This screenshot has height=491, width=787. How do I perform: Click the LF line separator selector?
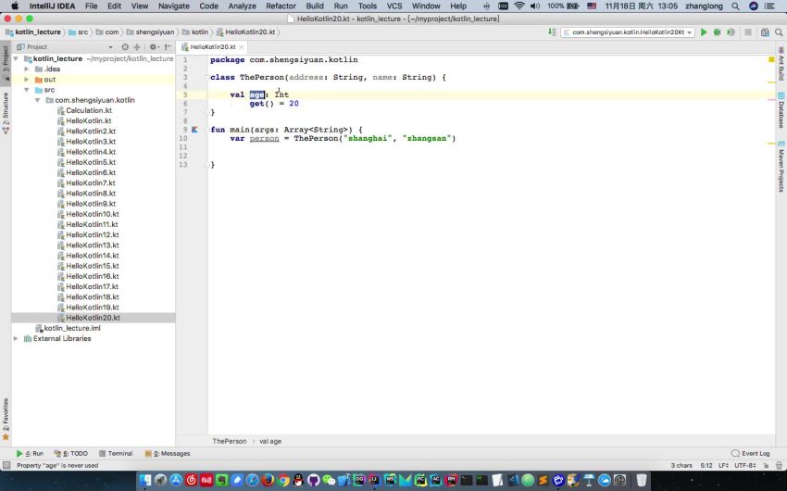[x=723, y=465]
